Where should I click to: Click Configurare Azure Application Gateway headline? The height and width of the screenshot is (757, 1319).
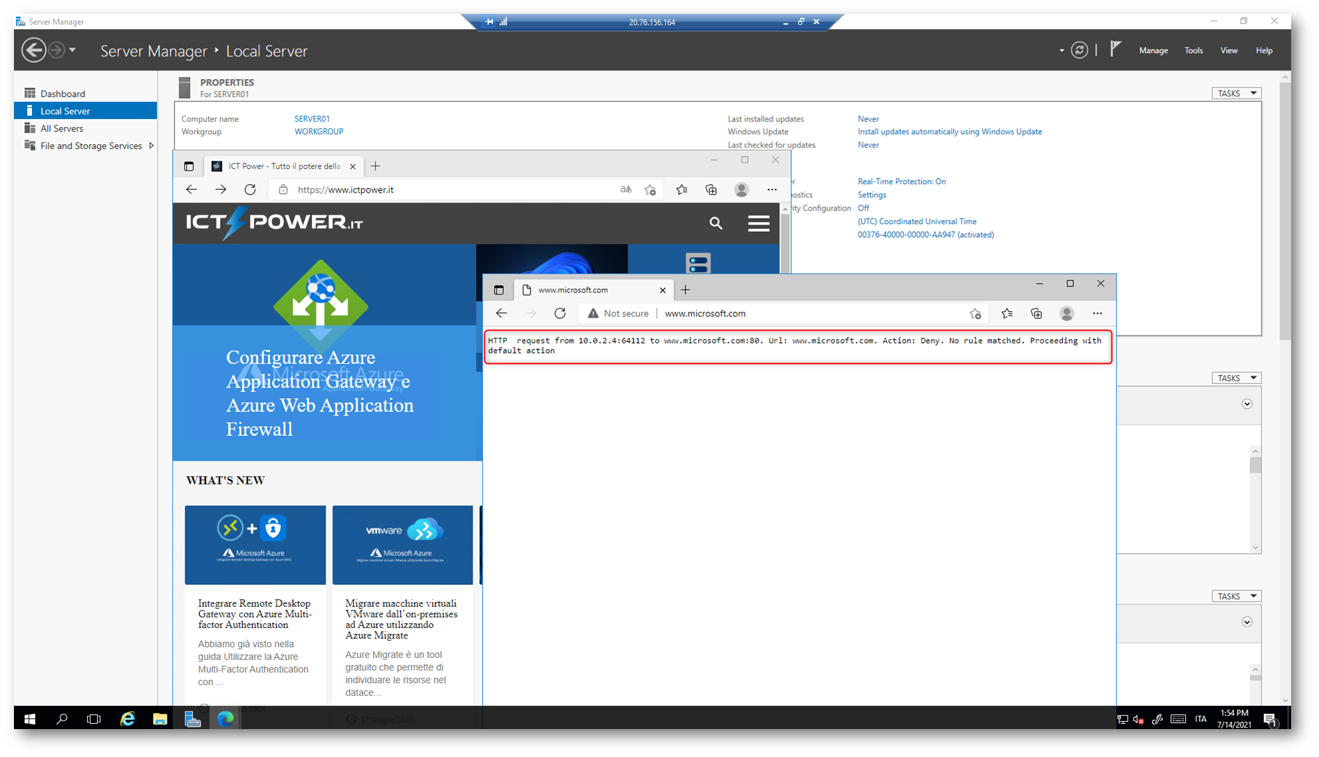coord(320,393)
